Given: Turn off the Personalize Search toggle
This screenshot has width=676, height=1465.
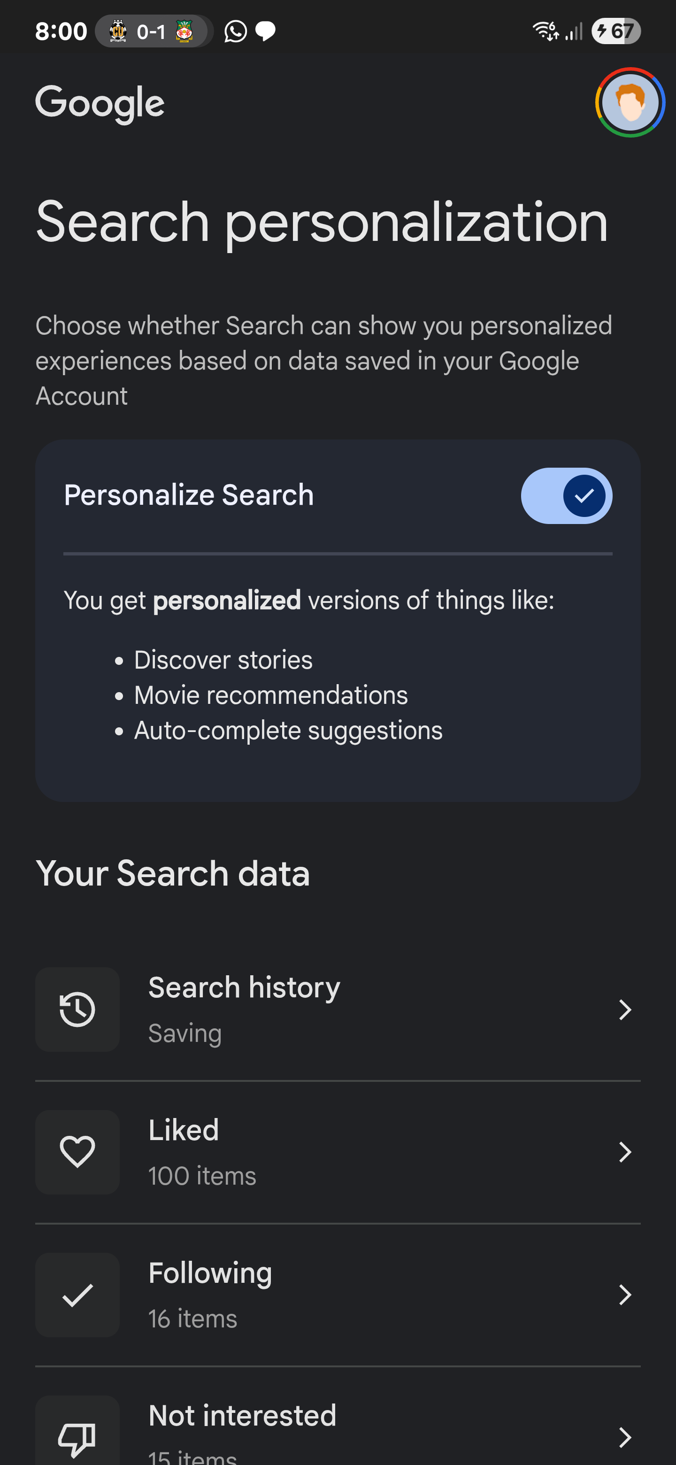Looking at the screenshot, I should pyautogui.click(x=566, y=495).
